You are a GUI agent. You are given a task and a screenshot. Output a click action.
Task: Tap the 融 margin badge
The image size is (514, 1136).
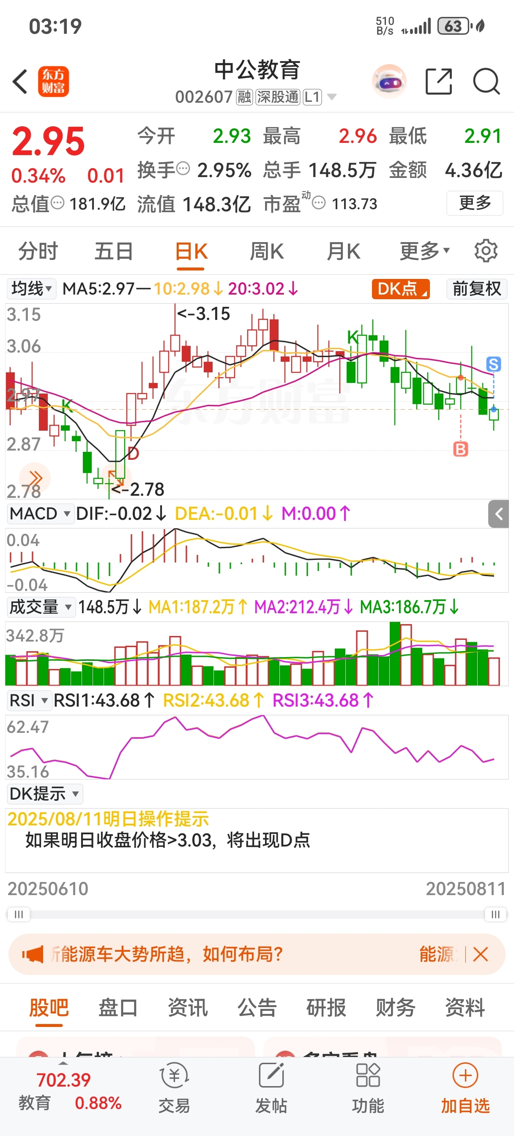(244, 97)
